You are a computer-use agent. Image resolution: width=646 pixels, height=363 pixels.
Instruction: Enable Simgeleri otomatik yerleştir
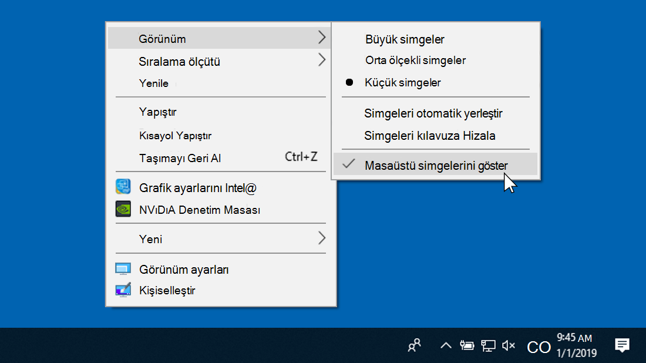(x=433, y=113)
